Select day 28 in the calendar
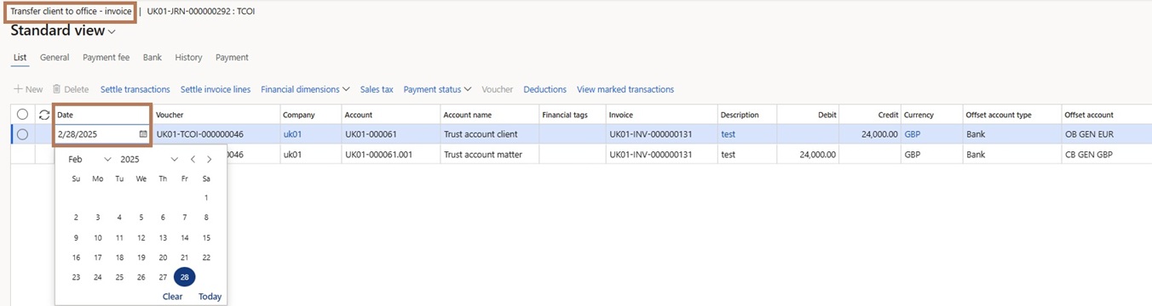This screenshot has width=1152, height=306. click(x=184, y=277)
